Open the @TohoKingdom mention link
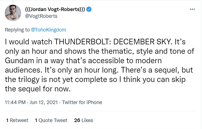This screenshot has height=129, width=202. [x=49, y=30]
